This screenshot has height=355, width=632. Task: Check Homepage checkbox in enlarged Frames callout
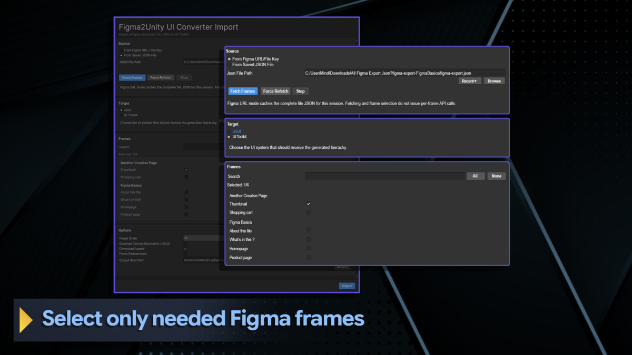click(309, 248)
